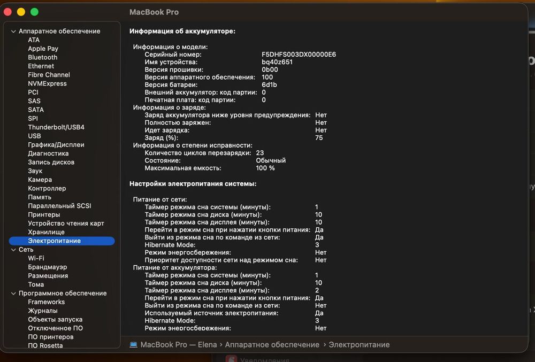Click the Питание от сети label
This screenshot has width=535, height=362.
[159, 199]
